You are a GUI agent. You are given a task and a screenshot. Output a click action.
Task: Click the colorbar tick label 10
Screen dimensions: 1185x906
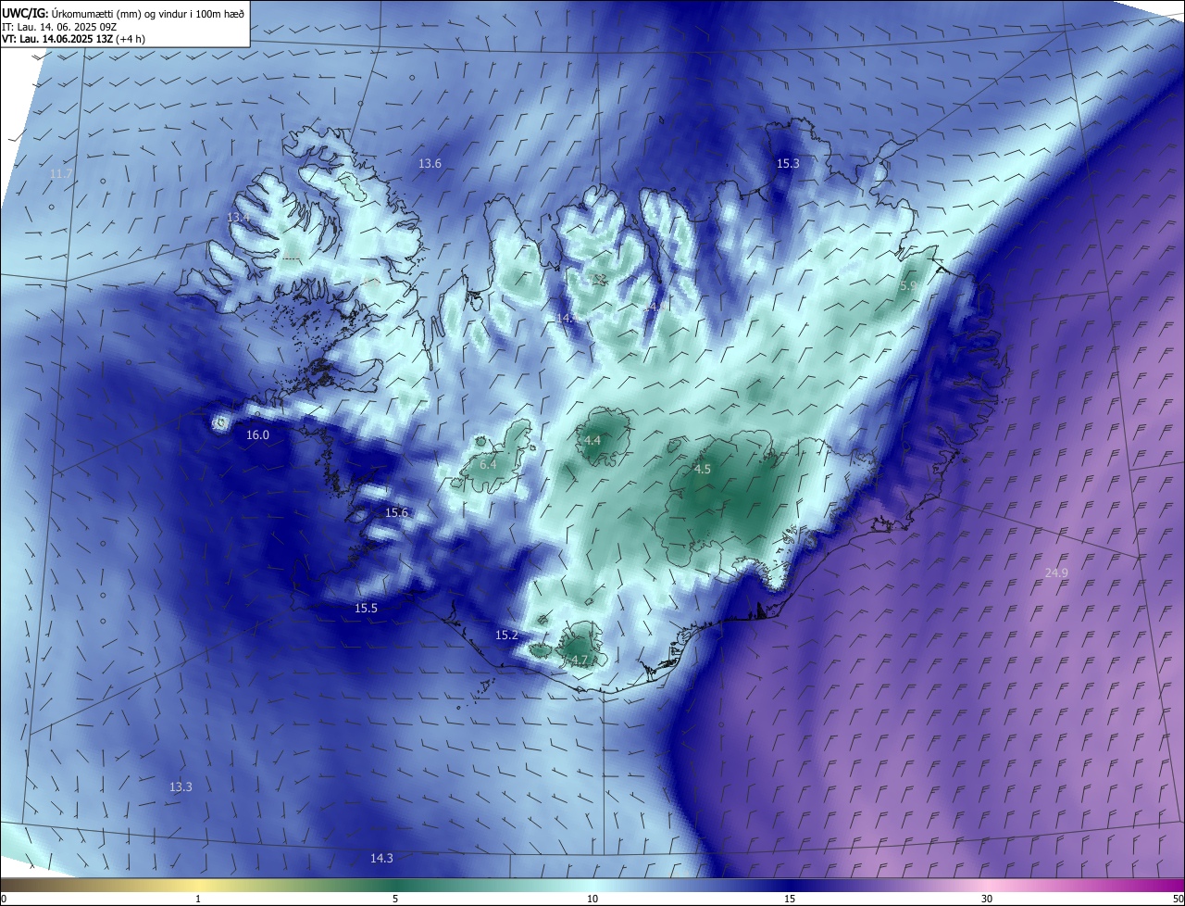[x=592, y=899]
